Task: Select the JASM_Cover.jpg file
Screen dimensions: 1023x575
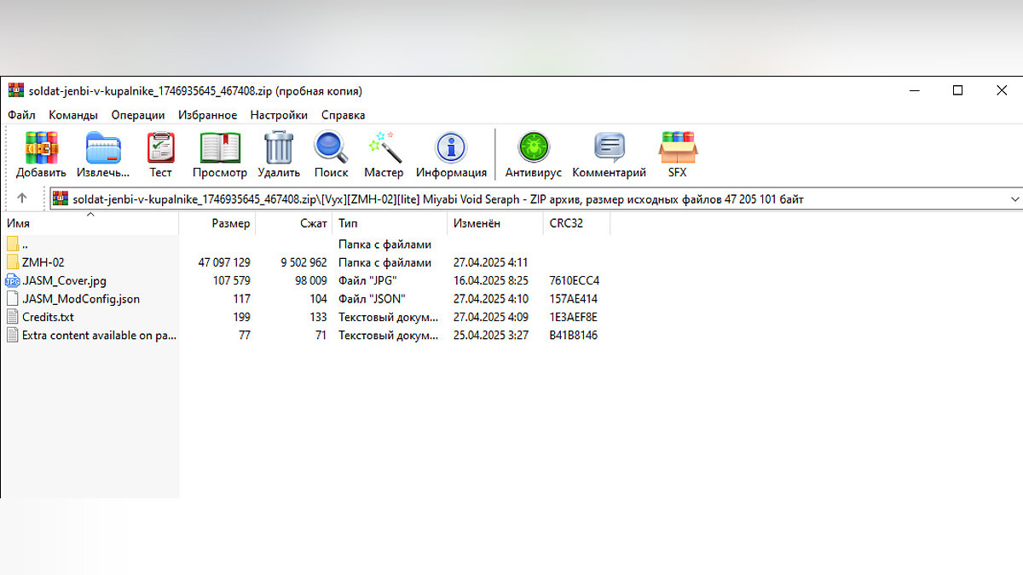Action: click(x=64, y=280)
